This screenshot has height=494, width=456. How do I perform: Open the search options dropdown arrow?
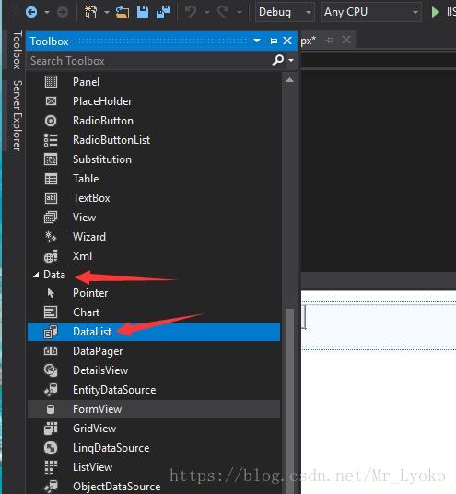[x=291, y=60]
